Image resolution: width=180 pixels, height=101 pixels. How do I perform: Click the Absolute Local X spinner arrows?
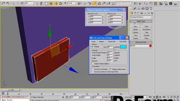coord(102,17)
